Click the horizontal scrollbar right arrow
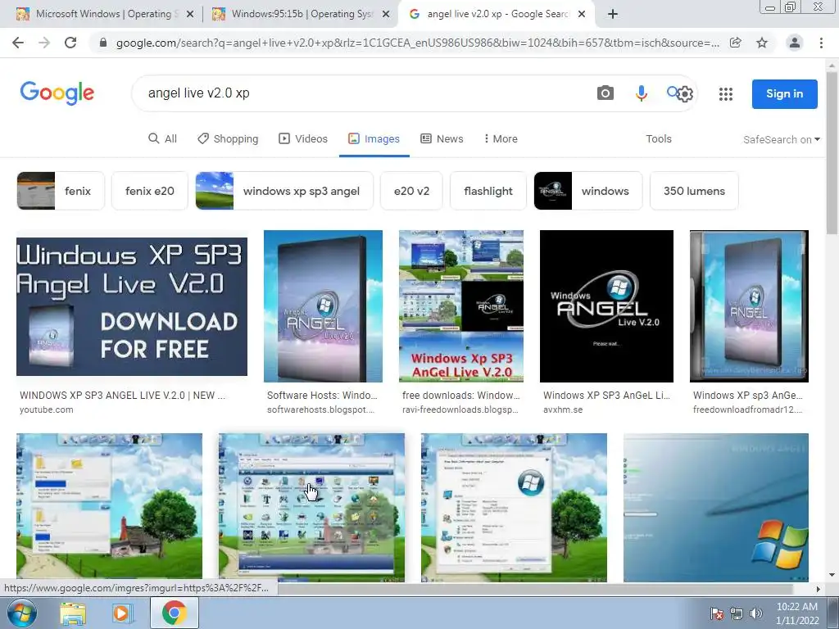This screenshot has width=839, height=629. click(818, 589)
